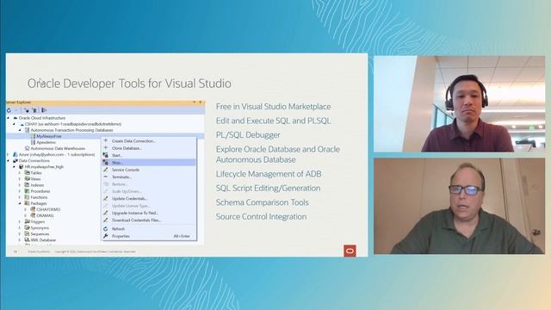Click the 'PL/SQL Debugger' bullet text
Screen dimensions: 551x310
tap(248, 135)
